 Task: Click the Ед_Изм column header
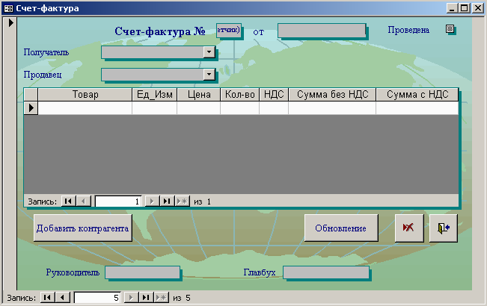[x=155, y=95]
